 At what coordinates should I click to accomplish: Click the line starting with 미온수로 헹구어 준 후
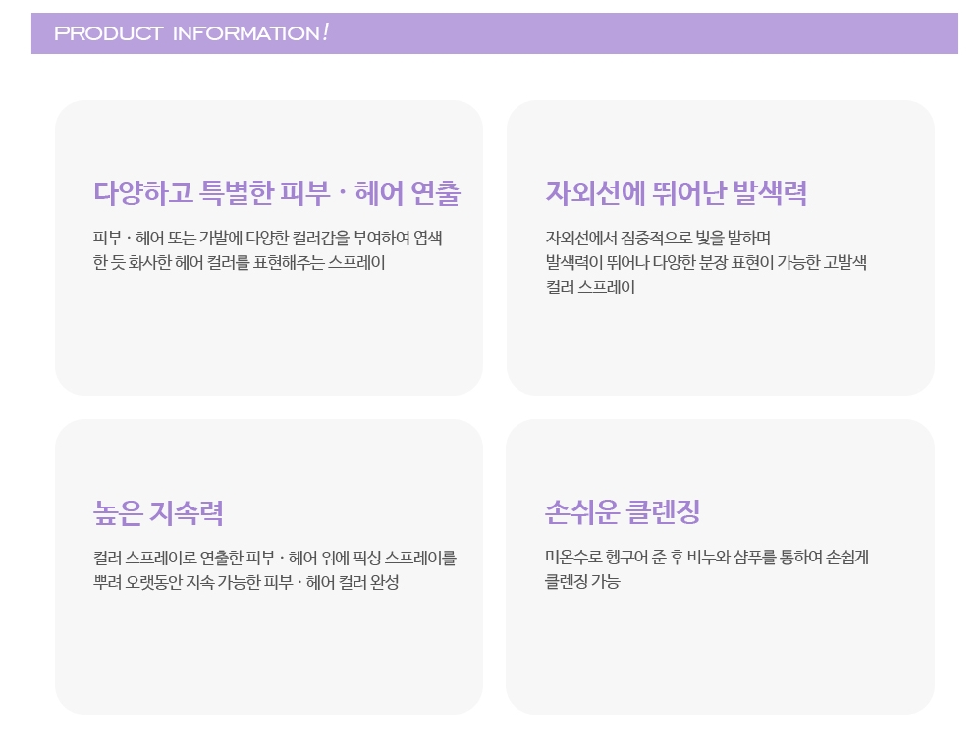pos(707,558)
